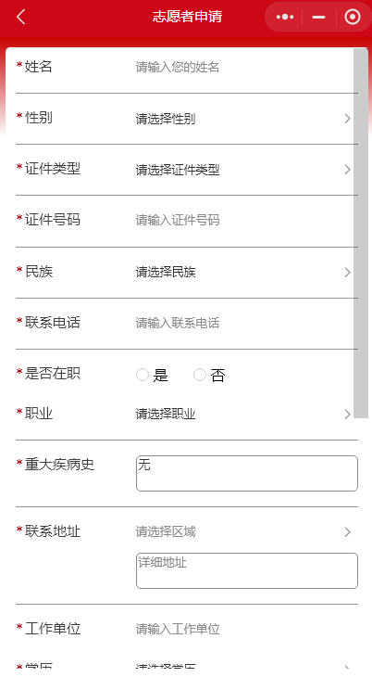Focus the 请输入证件号码 field

click(x=243, y=220)
